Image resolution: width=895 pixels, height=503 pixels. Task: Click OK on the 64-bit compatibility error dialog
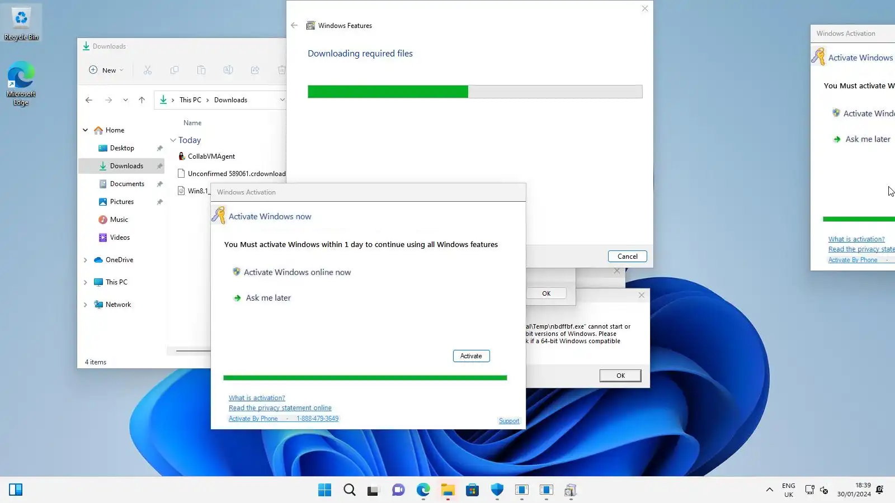620,376
